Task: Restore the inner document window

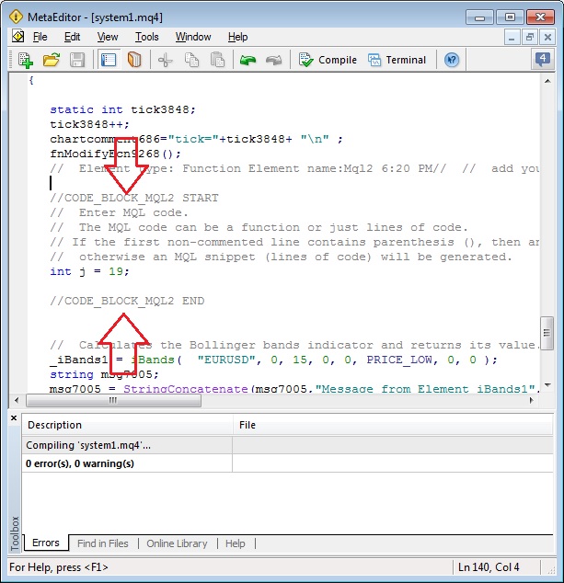Action: (x=530, y=37)
